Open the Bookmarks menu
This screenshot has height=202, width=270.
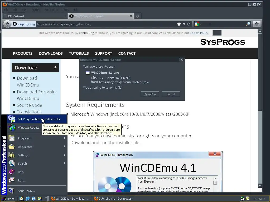[51, 10]
